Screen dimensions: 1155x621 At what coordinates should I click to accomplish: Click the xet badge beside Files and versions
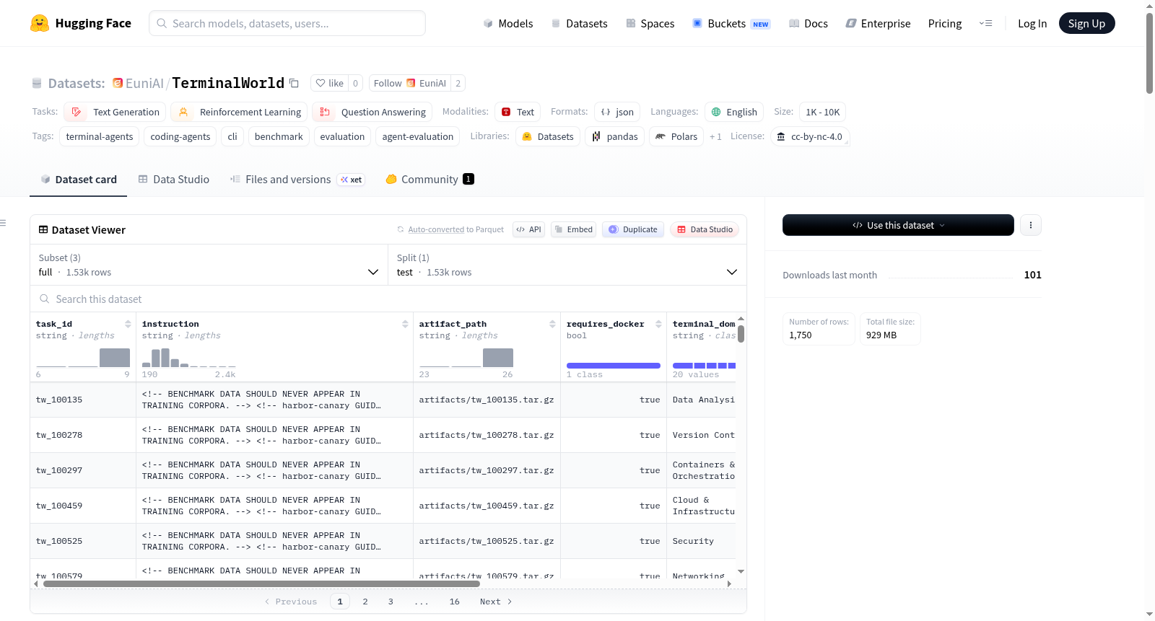352,180
